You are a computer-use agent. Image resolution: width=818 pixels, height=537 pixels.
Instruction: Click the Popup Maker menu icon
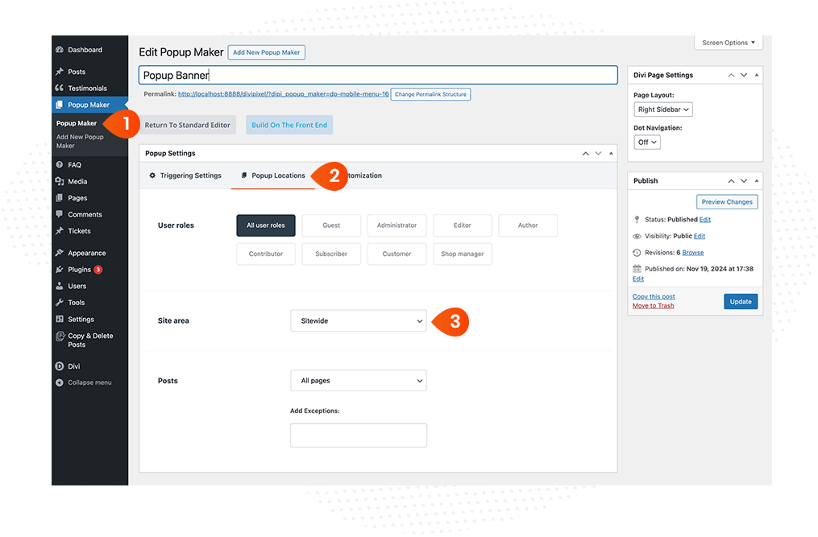pyautogui.click(x=60, y=105)
